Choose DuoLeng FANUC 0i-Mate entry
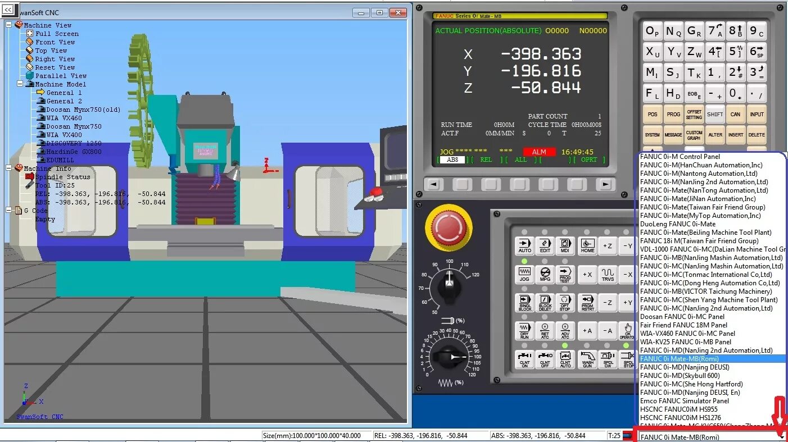The height and width of the screenshot is (442, 788). click(x=678, y=224)
